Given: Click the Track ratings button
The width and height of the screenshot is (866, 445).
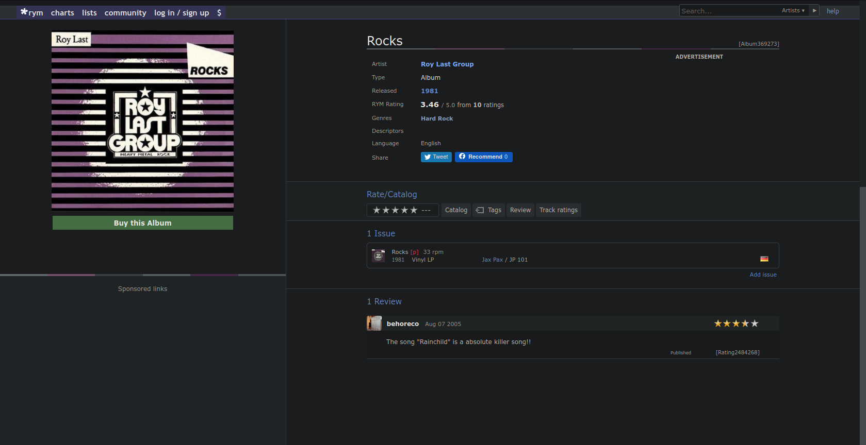Looking at the screenshot, I should pyautogui.click(x=559, y=210).
